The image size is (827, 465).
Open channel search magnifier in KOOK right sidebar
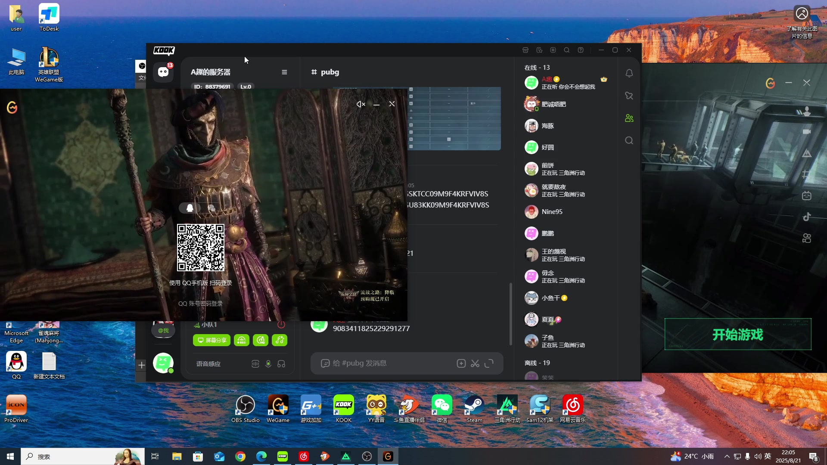point(629,140)
